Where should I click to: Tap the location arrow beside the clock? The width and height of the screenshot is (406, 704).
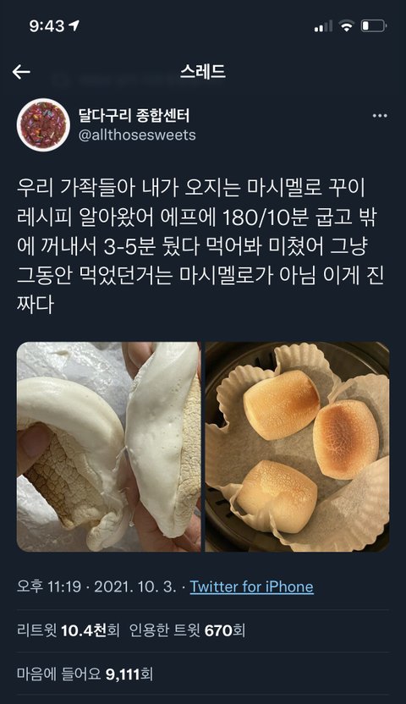74,26
